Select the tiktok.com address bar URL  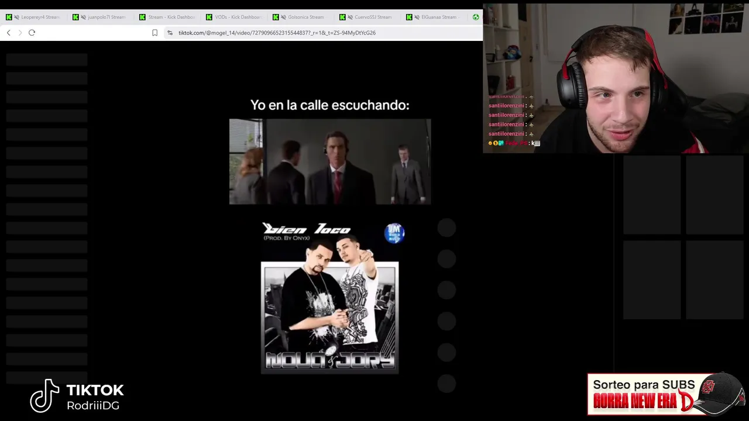tap(277, 33)
